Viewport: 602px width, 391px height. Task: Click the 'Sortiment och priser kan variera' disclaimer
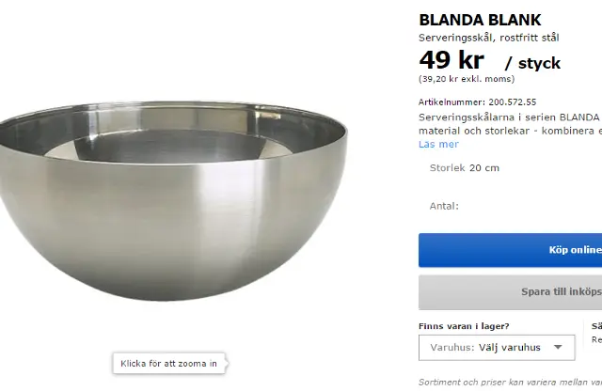pos(508,383)
